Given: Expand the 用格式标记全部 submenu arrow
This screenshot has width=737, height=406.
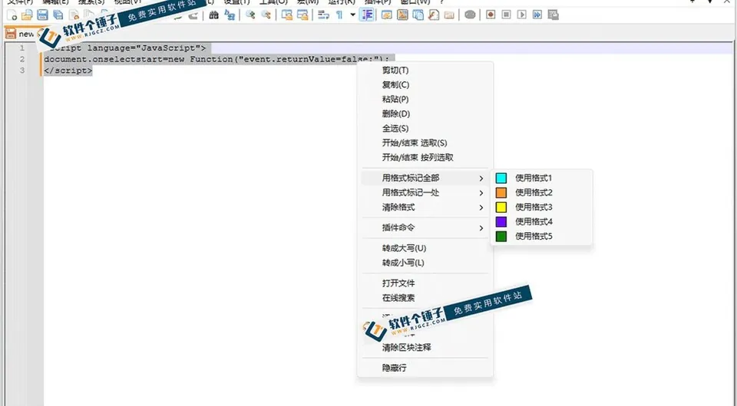Looking at the screenshot, I should pos(481,178).
